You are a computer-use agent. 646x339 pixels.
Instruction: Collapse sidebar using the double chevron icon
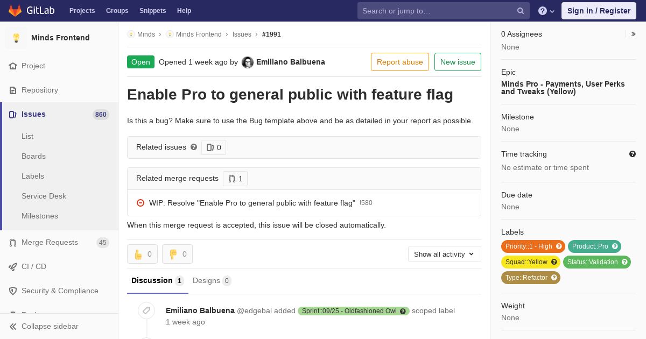pyautogui.click(x=13, y=326)
